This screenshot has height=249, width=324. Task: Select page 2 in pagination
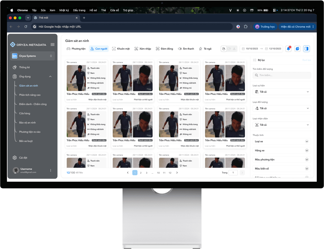(141, 173)
